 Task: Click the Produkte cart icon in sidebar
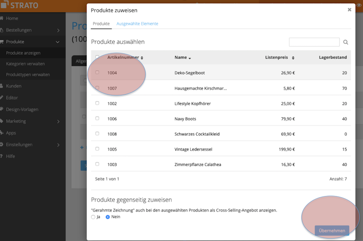pyautogui.click(x=2, y=42)
